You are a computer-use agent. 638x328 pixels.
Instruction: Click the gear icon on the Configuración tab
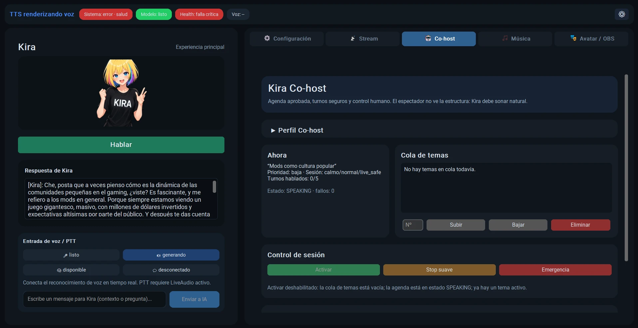coord(267,38)
